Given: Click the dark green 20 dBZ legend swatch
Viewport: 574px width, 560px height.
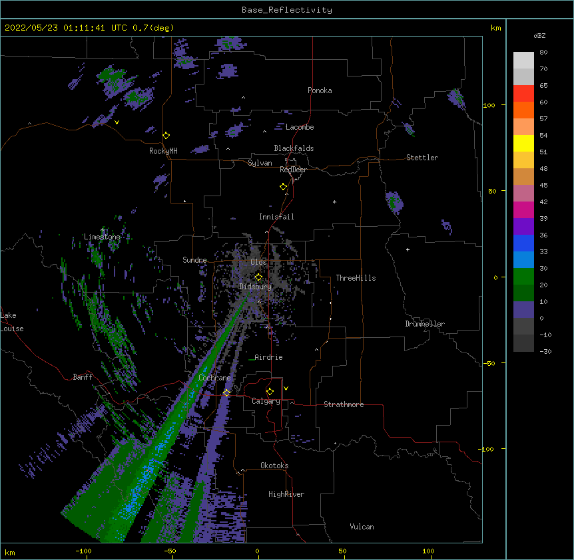Looking at the screenshot, I should (x=523, y=293).
